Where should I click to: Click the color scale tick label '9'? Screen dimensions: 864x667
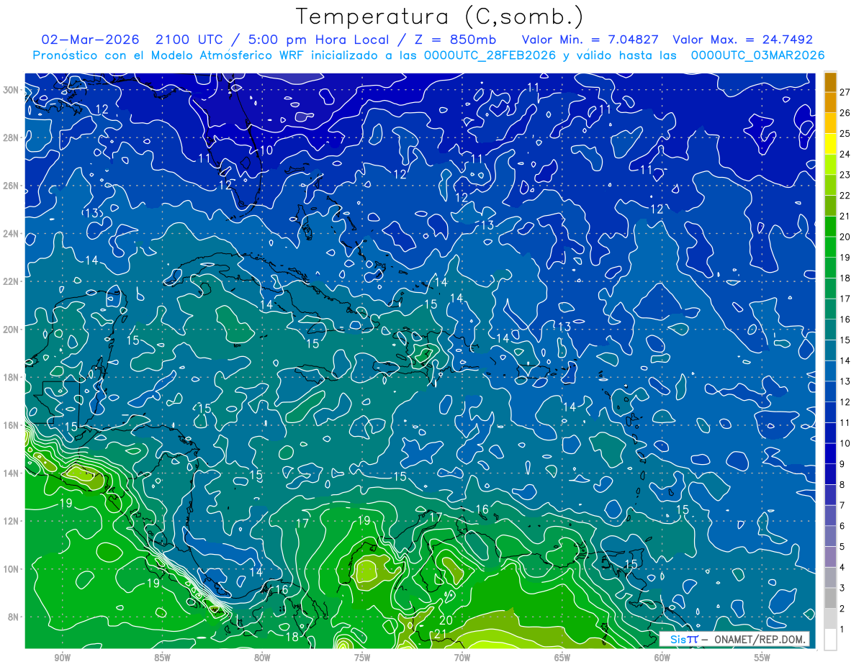[842, 464]
